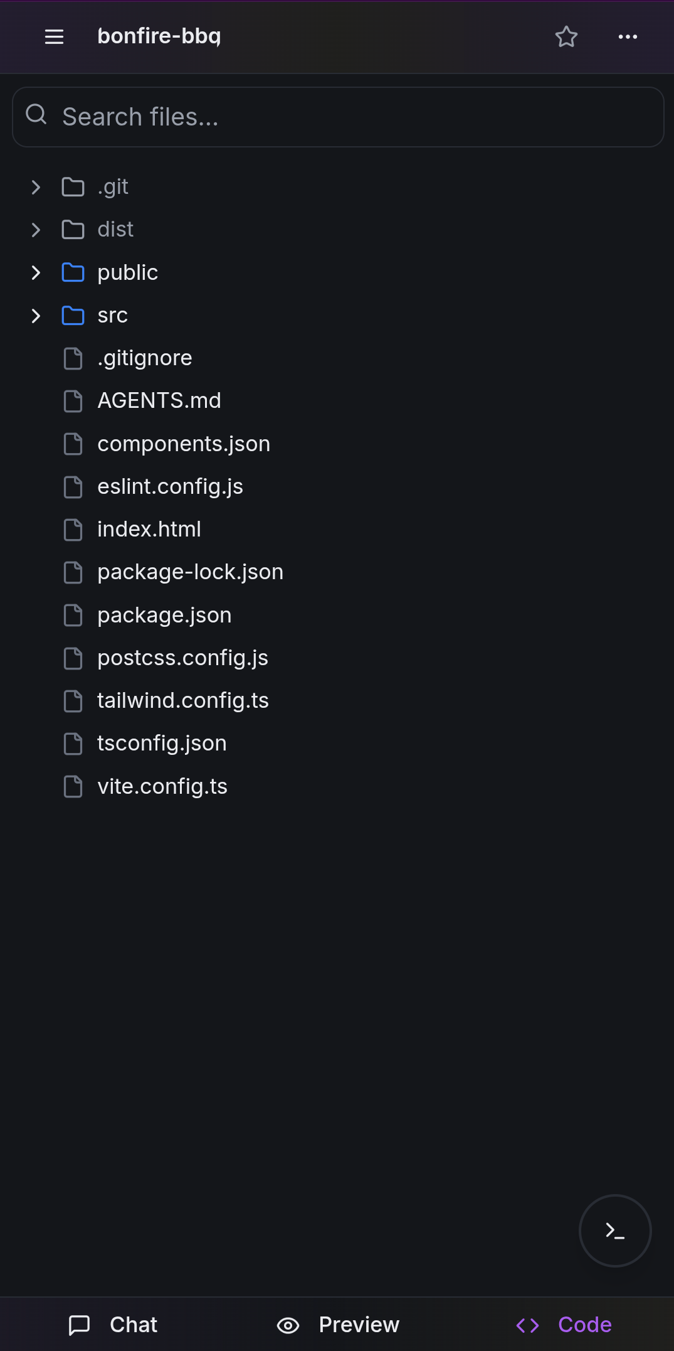
Task: Open the AGENTS.md file
Action: coord(159,400)
